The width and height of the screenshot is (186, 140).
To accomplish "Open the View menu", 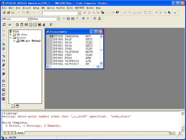I will (18, 8).
